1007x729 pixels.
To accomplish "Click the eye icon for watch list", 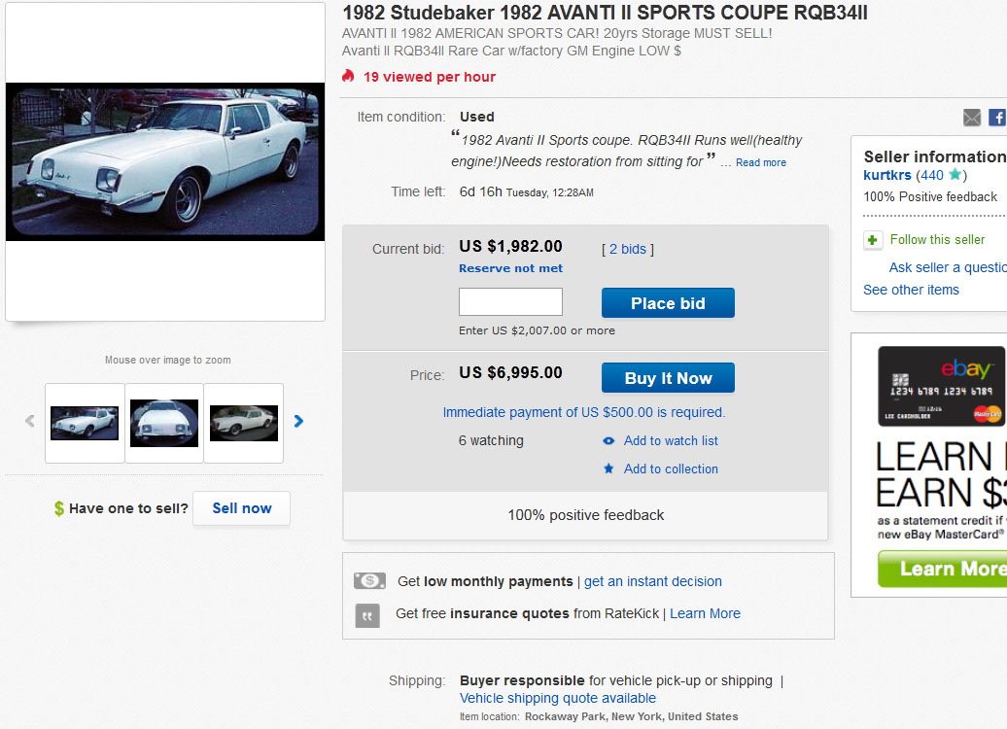I will (x=608, y=441).
